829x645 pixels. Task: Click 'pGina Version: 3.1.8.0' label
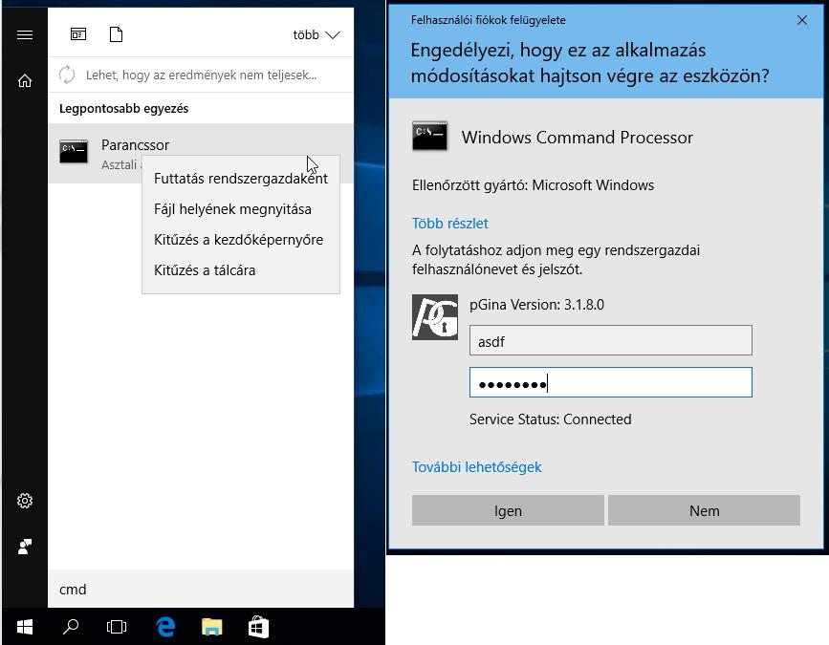(536, 305)
